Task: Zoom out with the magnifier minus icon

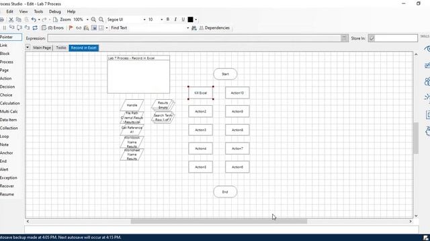Action: (x=101, y=19)
